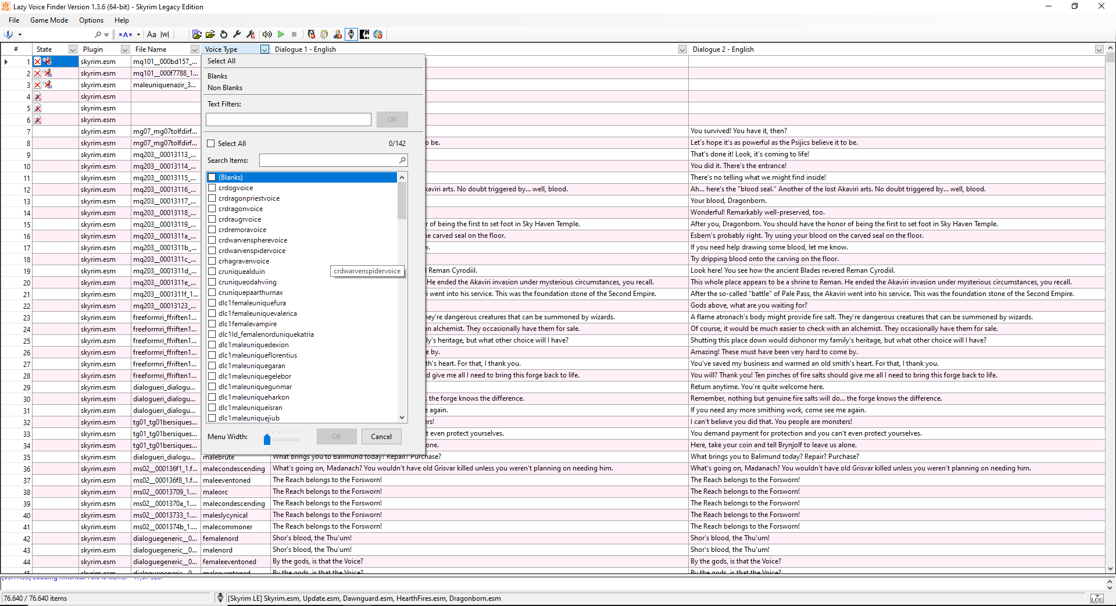Click the wrench icon with red G
Image resolution: width=1116 pixels, height=606 pixels.
click(251, 34)
